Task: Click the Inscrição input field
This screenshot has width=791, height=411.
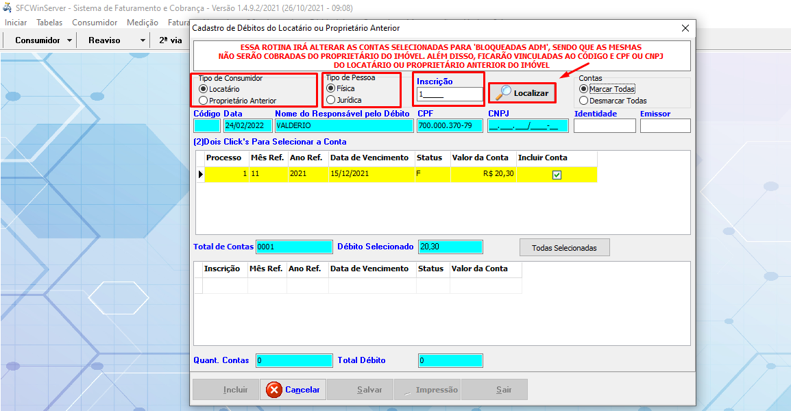Action: click(450, 95)
